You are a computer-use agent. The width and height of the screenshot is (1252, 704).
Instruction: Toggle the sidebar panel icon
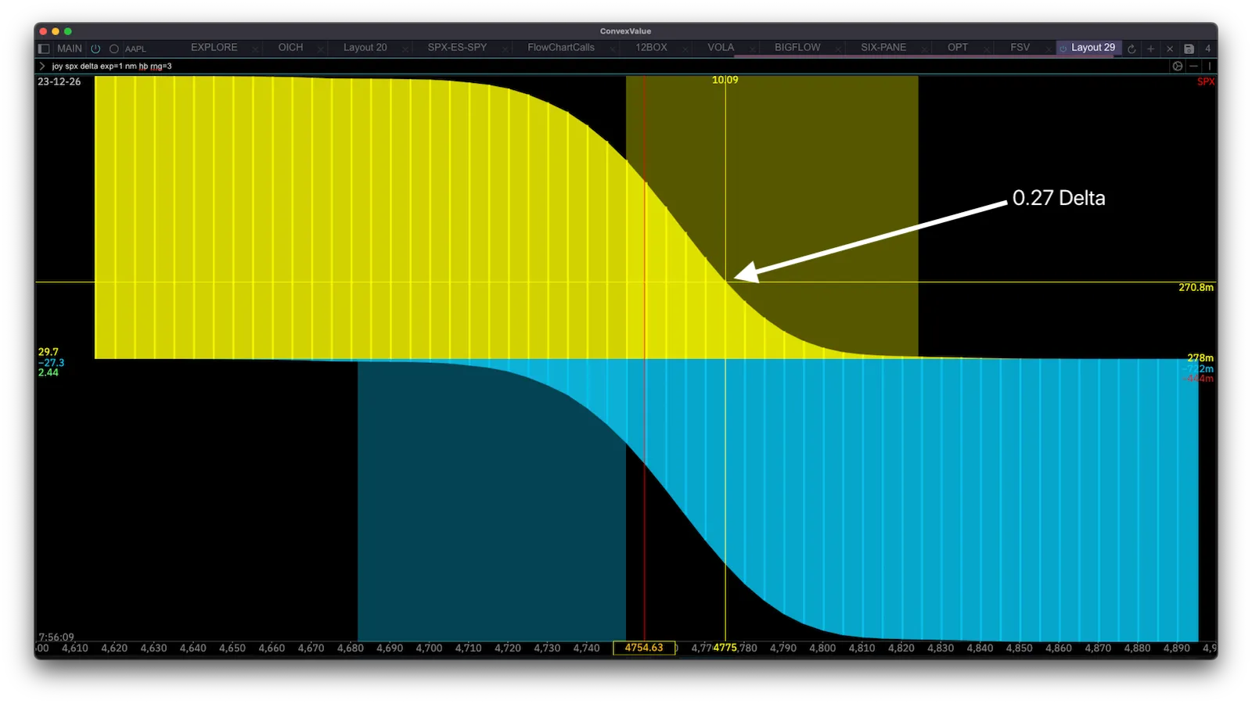pyautogui.click(x=44, y=48)
